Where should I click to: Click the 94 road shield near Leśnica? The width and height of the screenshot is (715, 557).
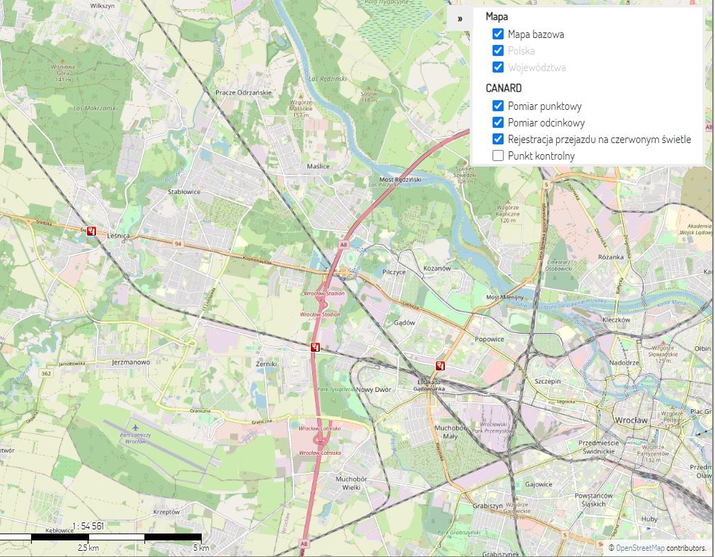pyautogui.click(x=178, y=244)
